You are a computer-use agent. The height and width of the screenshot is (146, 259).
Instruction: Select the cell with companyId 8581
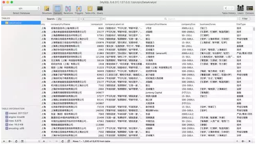point(98,28)
